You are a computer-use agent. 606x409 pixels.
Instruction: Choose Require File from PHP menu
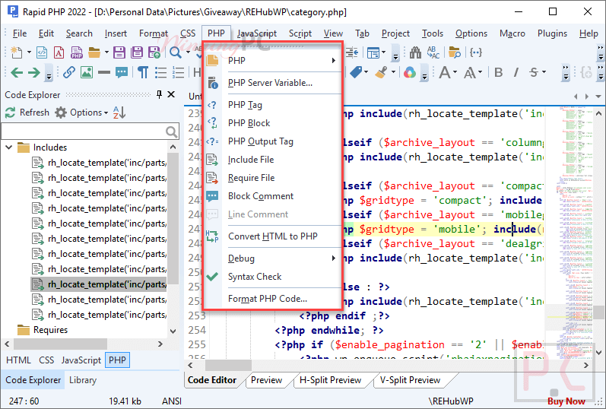point(272,178)
